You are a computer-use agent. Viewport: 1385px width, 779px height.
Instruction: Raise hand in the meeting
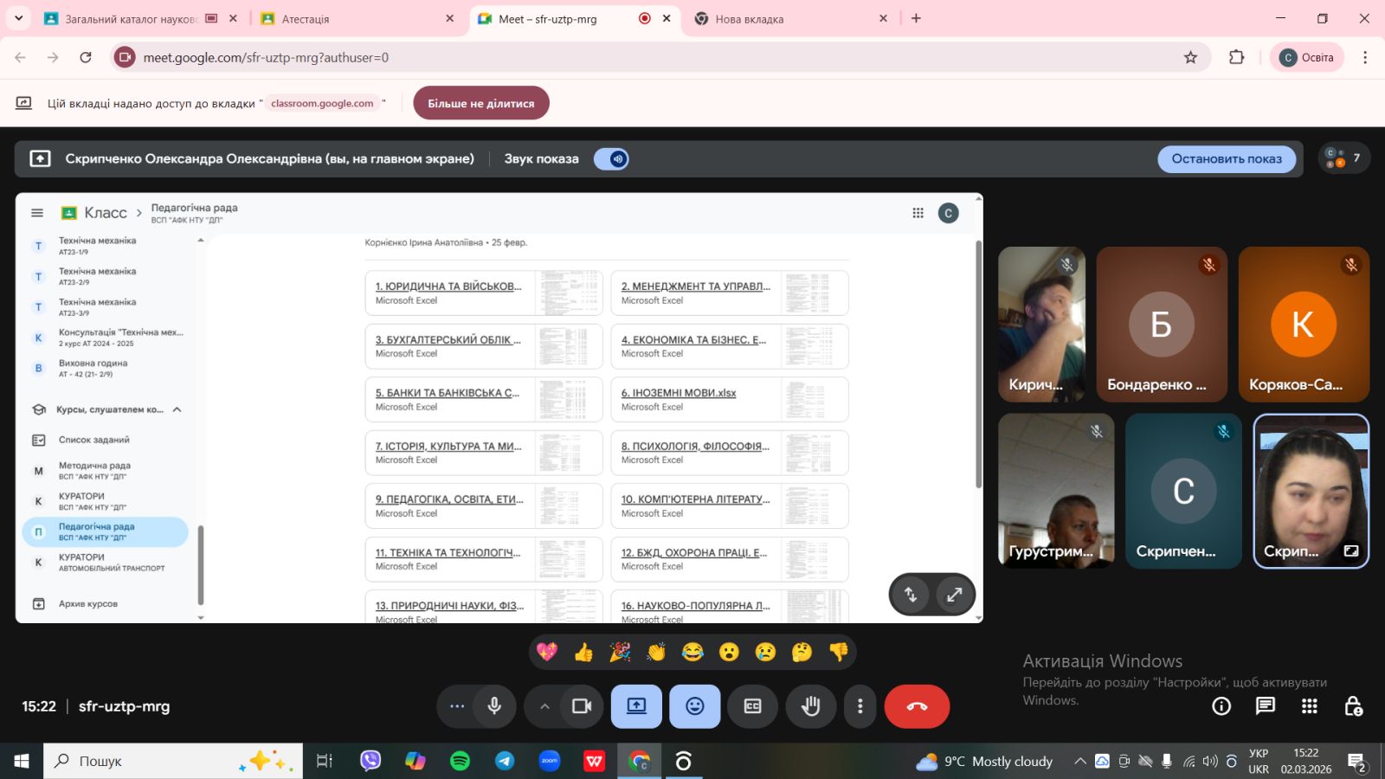tap(810, 706)
